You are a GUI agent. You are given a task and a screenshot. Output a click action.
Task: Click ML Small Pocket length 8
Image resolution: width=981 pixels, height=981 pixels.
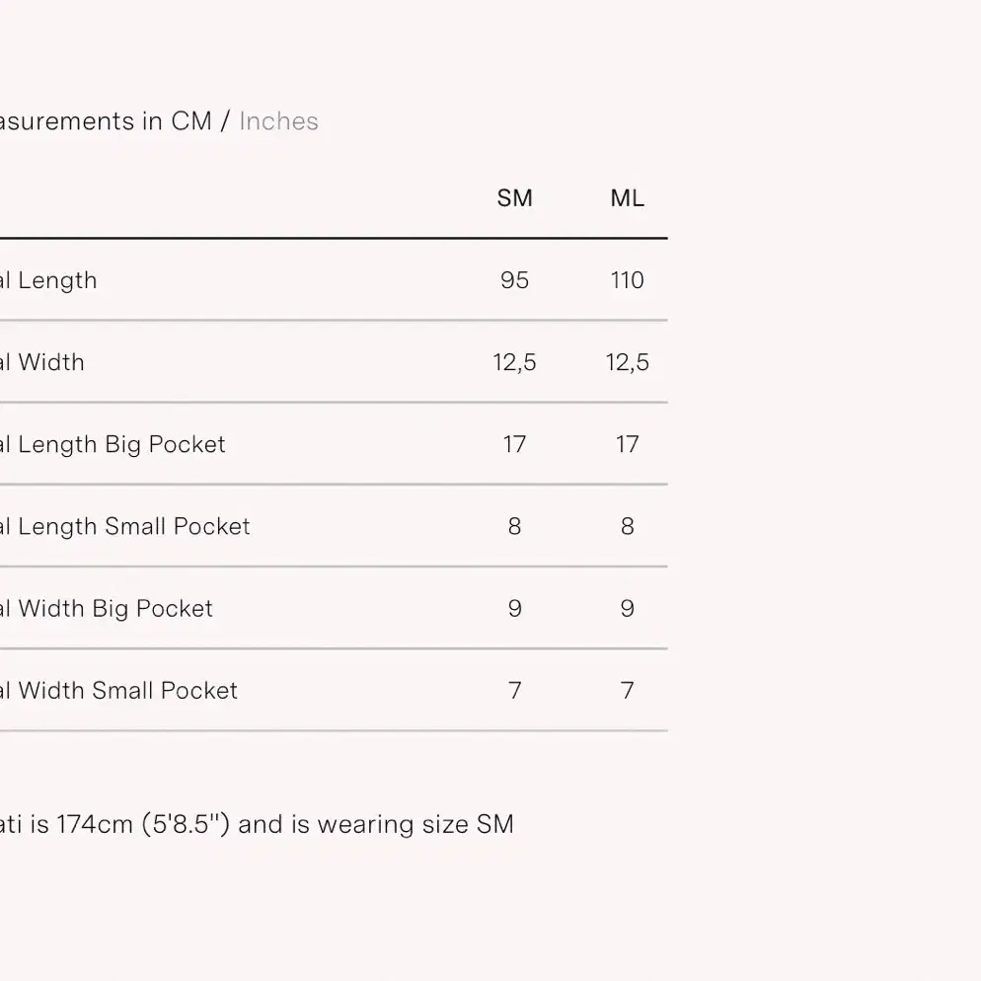627,526
